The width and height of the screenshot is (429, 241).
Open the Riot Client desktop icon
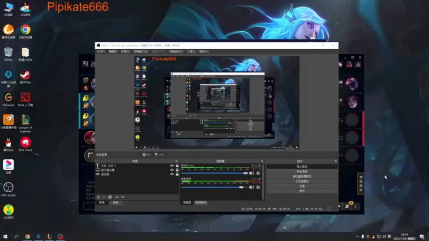[25, 145]
